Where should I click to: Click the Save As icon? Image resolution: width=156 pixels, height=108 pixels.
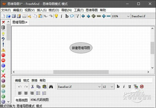(19, 16)
